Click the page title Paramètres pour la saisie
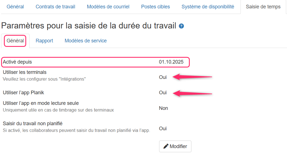This screenshot has height=157, width=287. click(89, 25)
